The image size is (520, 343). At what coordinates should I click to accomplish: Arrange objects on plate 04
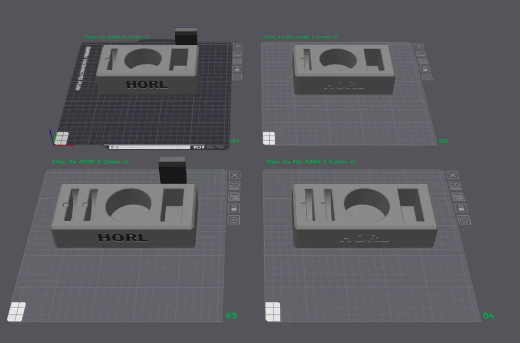(x=458, y=197)
